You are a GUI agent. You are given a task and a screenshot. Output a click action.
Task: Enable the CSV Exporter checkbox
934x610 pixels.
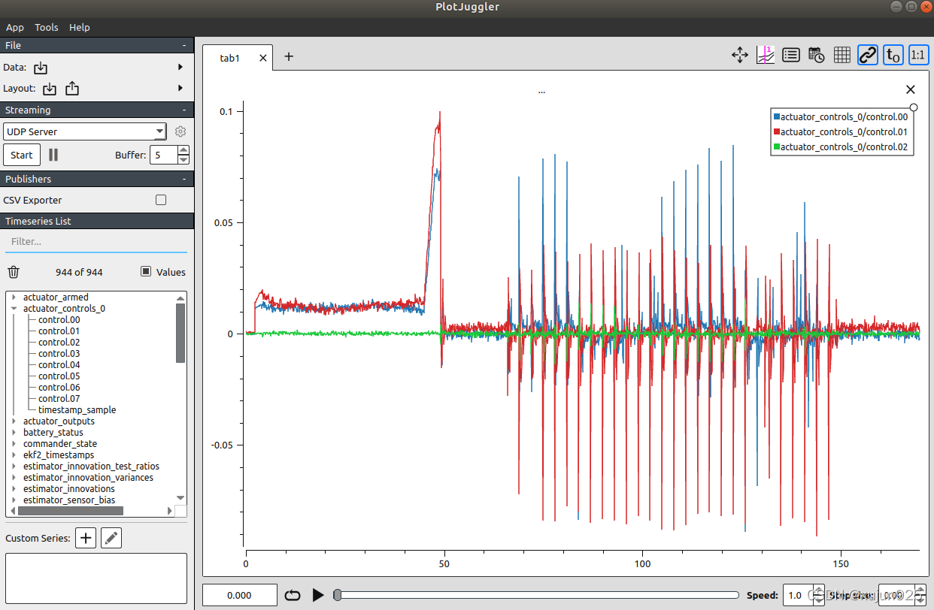tap(160, 200)
